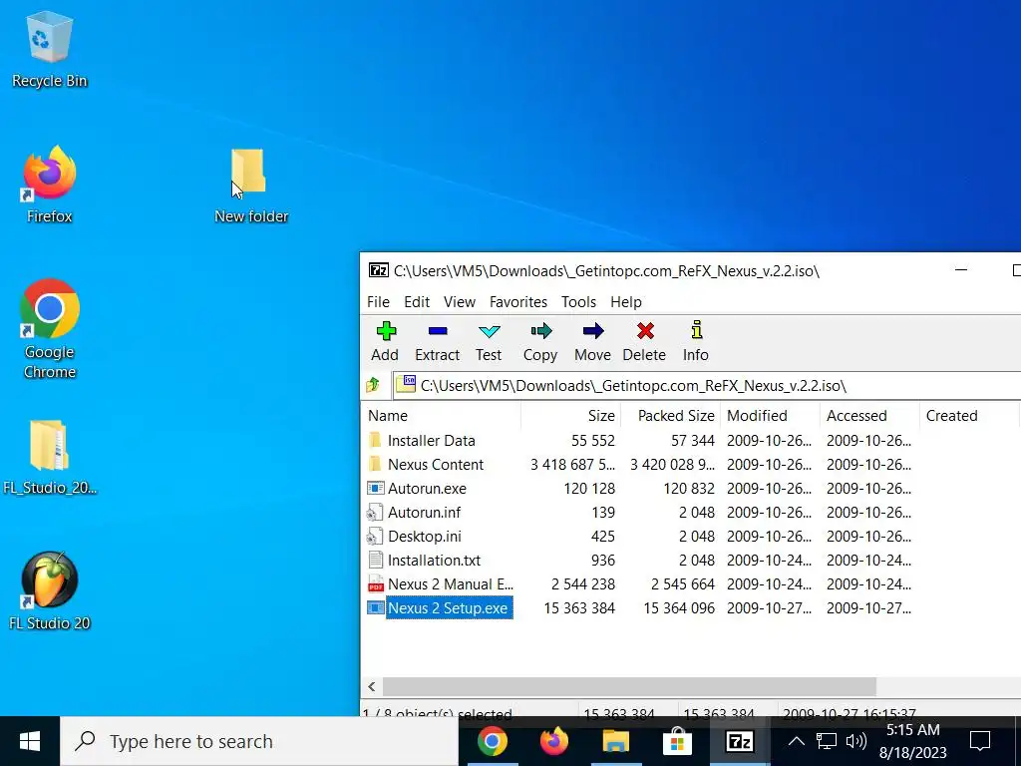Open File Explorer from the taskbar
The image size is (1021, 766).
[x=616, y=741]
